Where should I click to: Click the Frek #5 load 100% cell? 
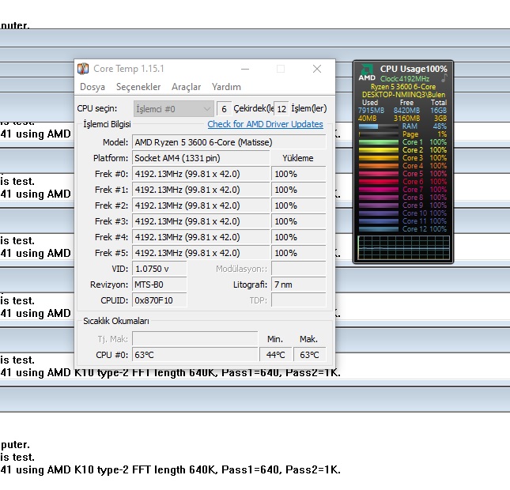298,253
